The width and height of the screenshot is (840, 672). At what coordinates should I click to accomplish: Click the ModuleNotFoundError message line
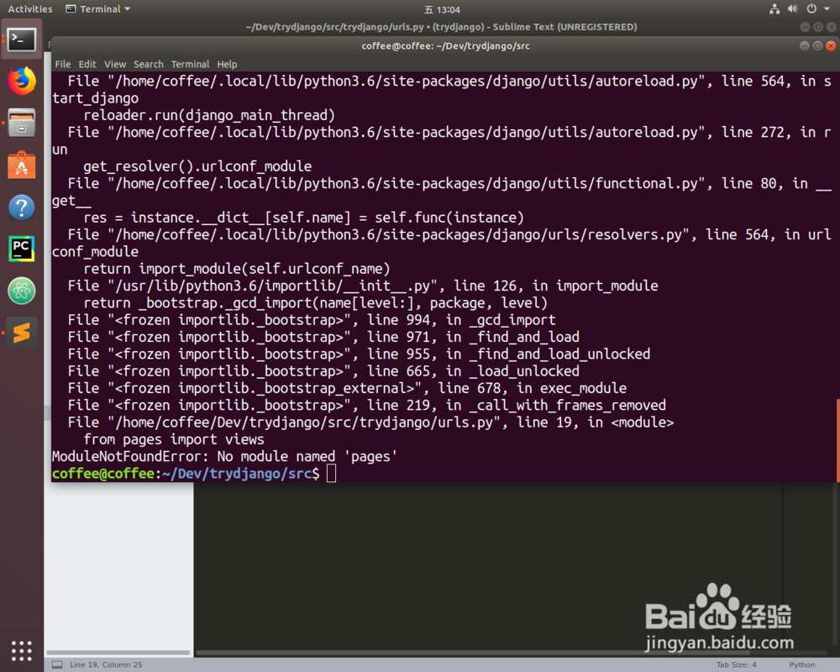coord(224,457)
